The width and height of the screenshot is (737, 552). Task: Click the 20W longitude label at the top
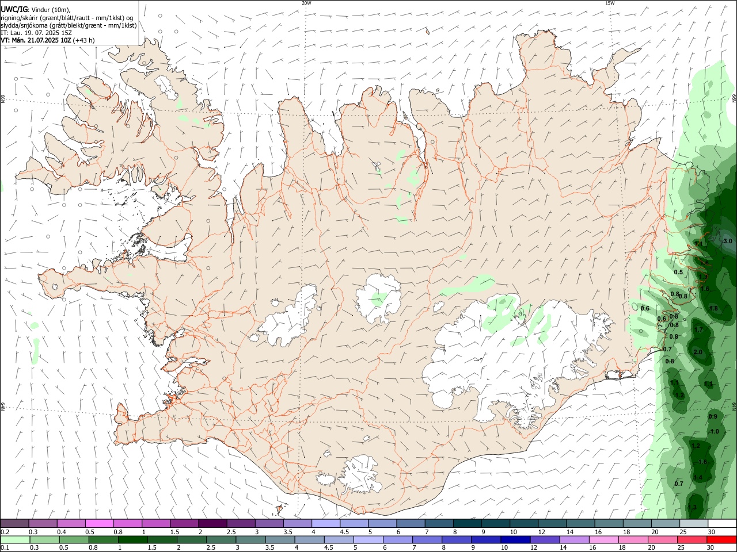(306, 3)
